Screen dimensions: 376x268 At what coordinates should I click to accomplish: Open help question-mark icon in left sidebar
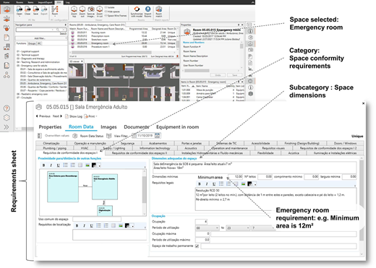tap(7, 108)
